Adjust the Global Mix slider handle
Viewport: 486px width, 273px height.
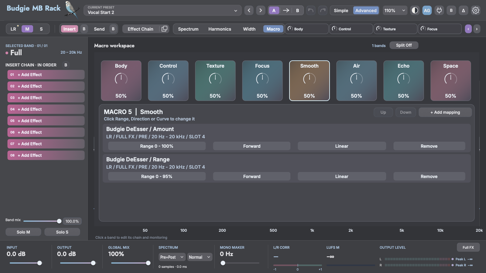[x=148, y=263]
